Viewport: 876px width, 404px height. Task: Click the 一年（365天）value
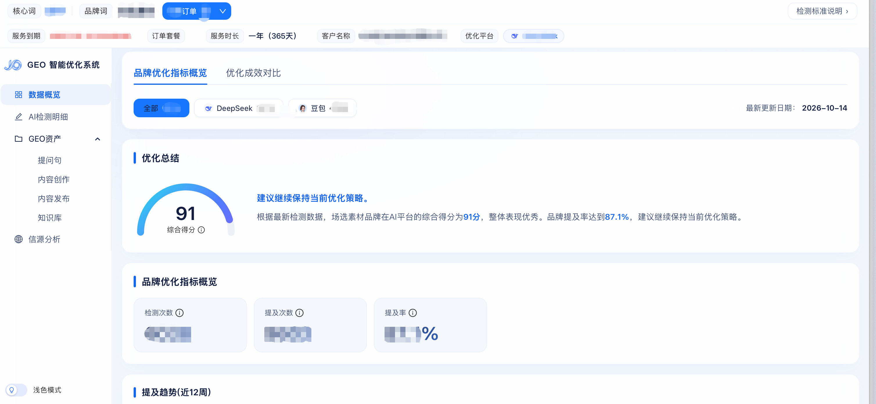click(x=273, y=36)
